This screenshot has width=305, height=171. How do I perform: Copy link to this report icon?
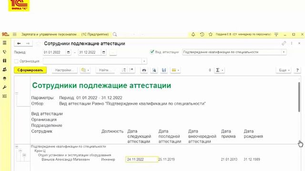tap(284, 43)
